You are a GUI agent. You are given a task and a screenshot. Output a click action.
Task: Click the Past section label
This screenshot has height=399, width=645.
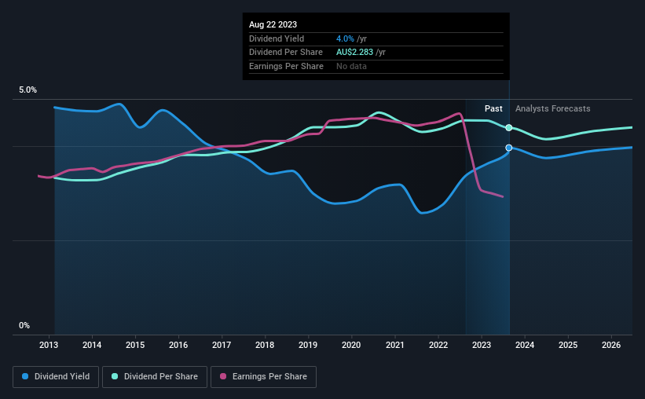pyautogui.click(x=493, y=108)
